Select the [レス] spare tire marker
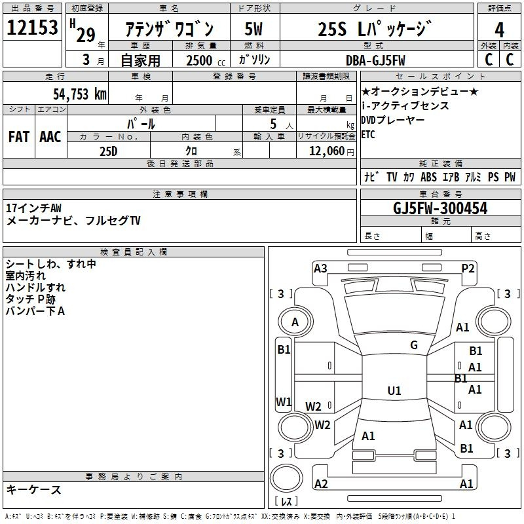The width and height of the screenshot is (524, 524). tap(286, 502)
